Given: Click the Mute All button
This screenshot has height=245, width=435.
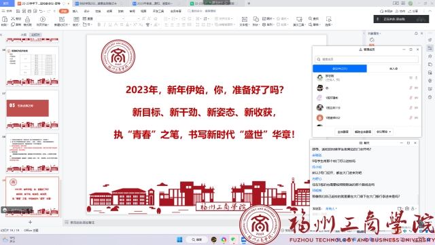Looking at the screenshot, I should 343,132.
